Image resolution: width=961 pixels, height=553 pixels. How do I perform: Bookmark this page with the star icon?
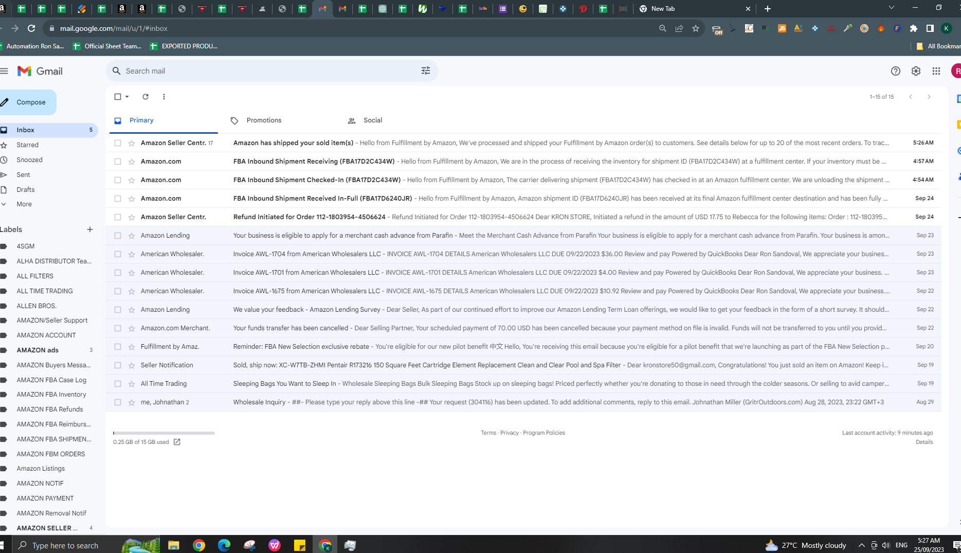click(696, 28)
